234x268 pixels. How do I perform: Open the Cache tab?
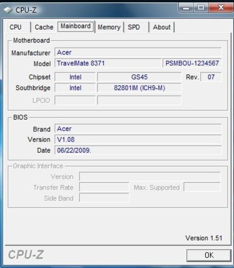(x=44, y=27)
